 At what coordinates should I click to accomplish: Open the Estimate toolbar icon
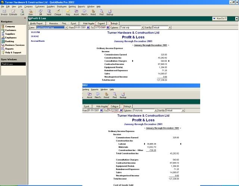(x=13, y=12)
